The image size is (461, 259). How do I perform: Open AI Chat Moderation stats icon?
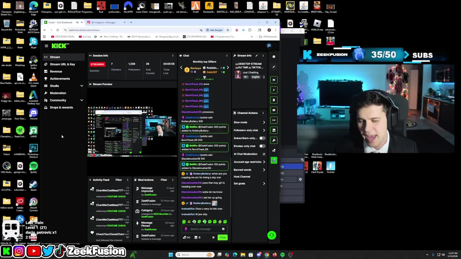click(264, 154)
